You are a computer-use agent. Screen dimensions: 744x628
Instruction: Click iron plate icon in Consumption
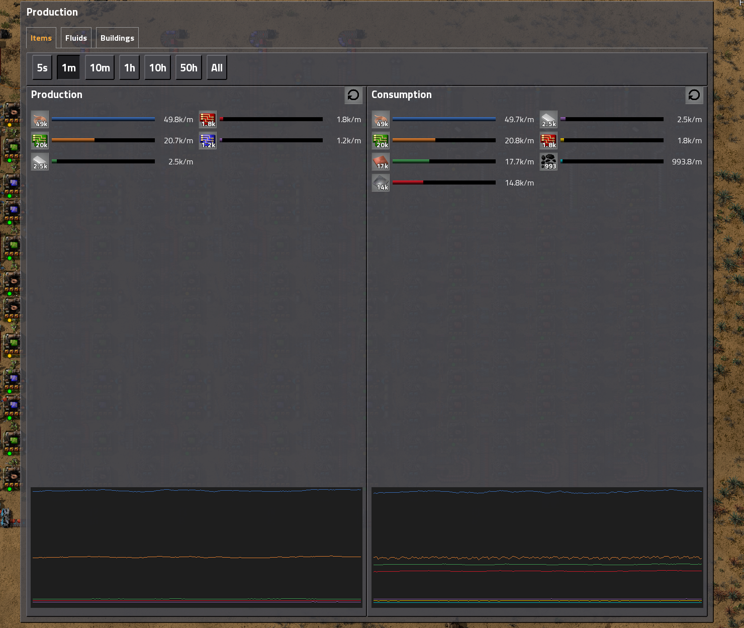click(x=381, y=183)
